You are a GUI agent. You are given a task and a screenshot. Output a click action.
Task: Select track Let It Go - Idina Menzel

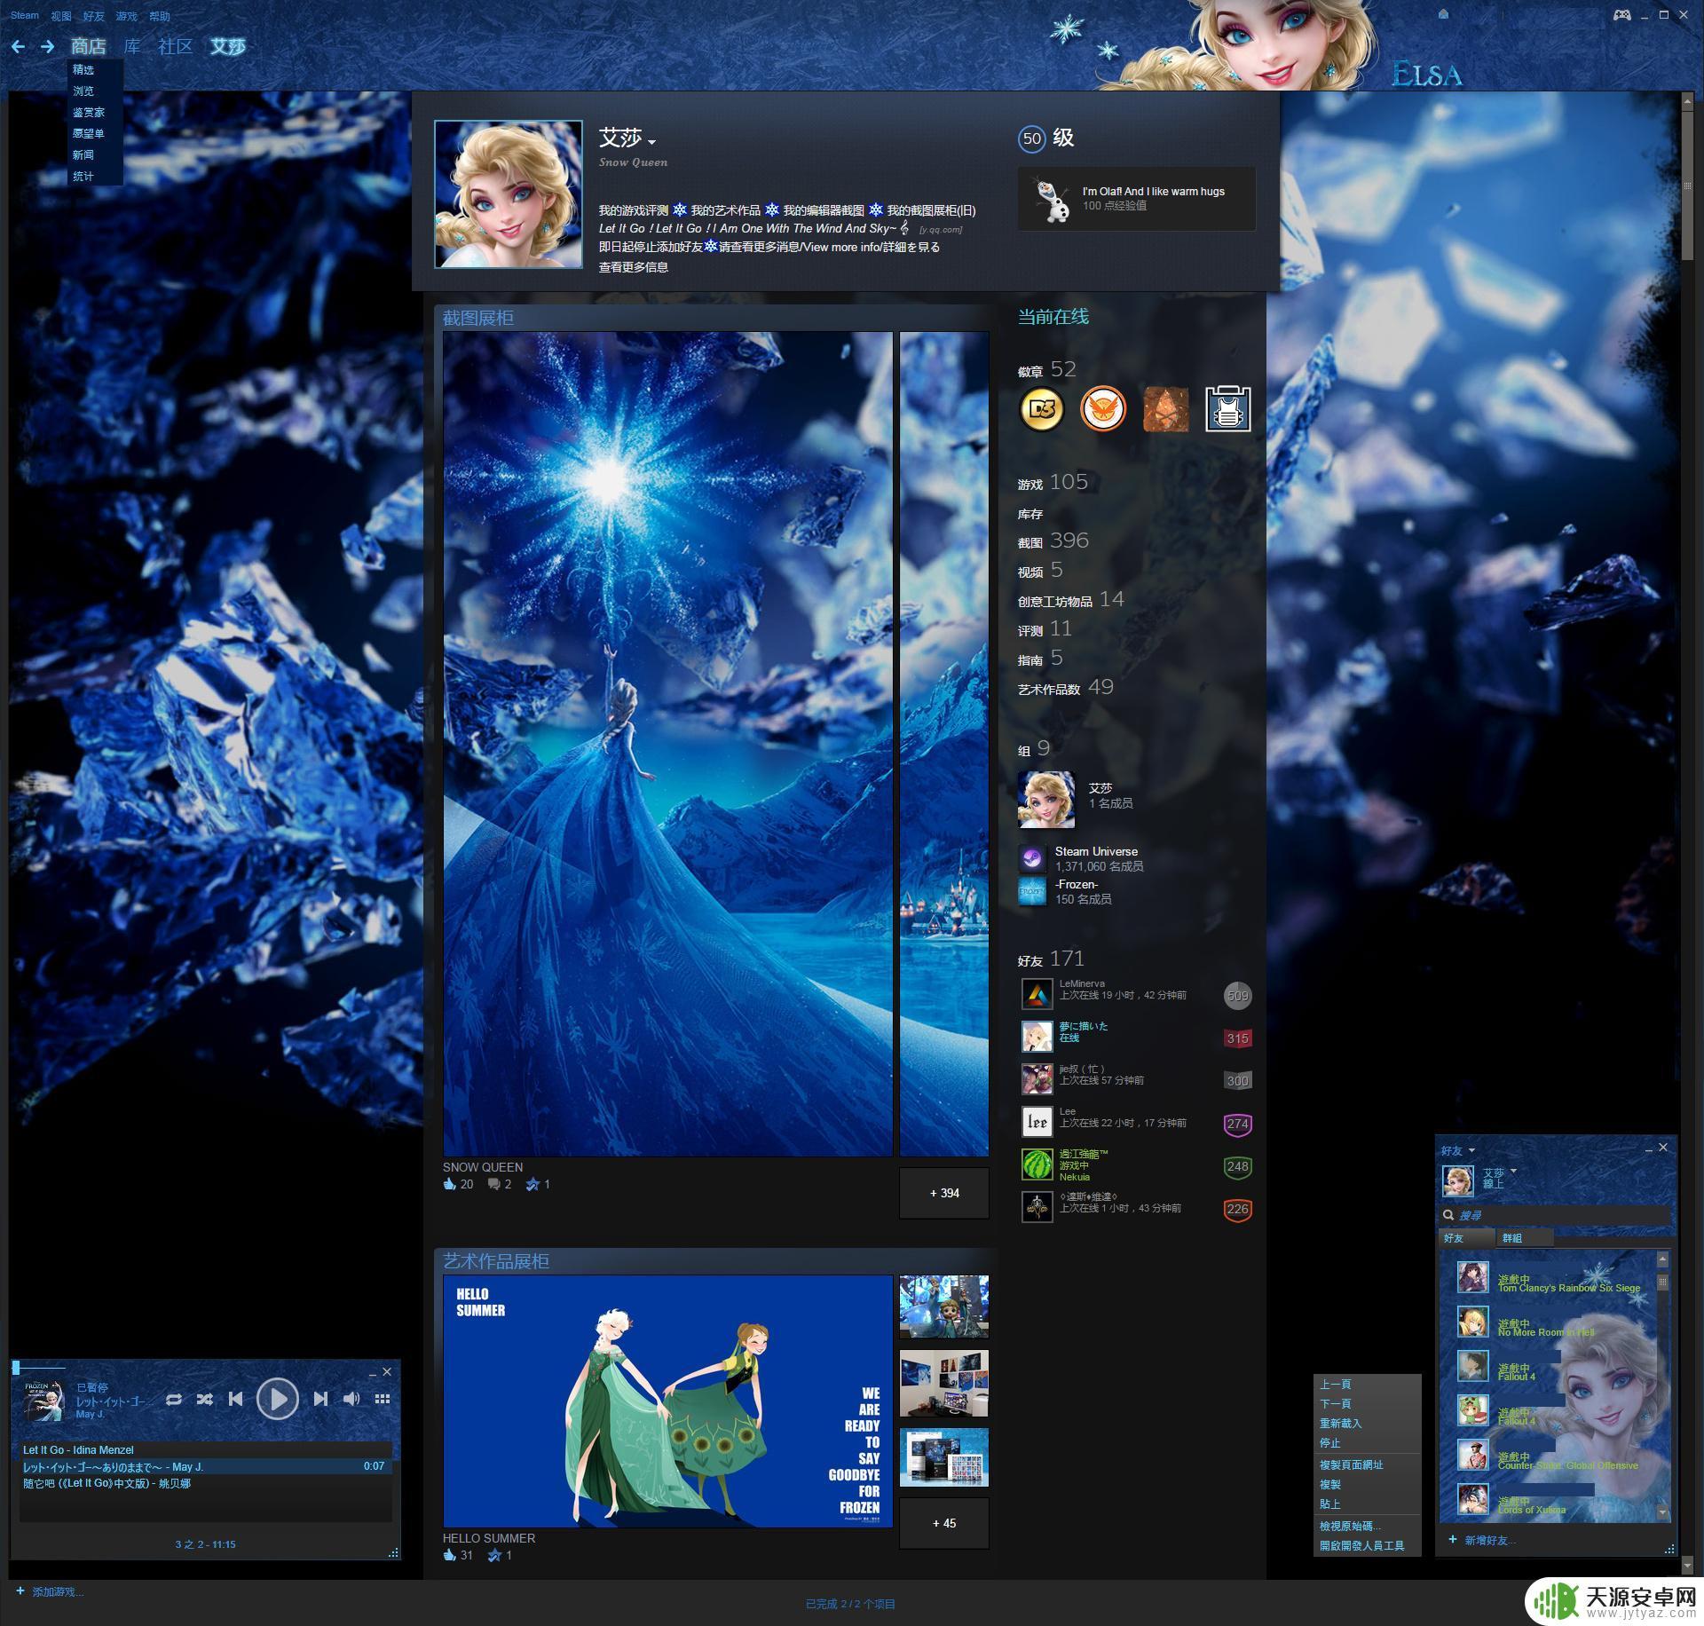click(206, 1449)
